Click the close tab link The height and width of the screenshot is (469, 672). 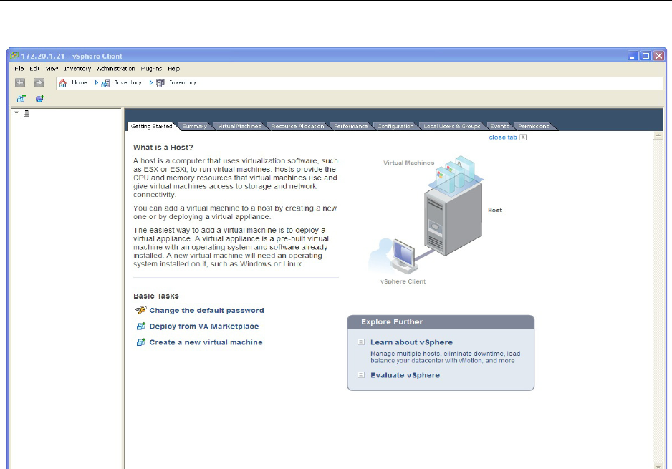(x=503, y=137)
